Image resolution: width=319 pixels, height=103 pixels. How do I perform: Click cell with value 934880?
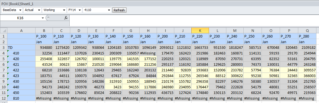[x=44, y=47]
